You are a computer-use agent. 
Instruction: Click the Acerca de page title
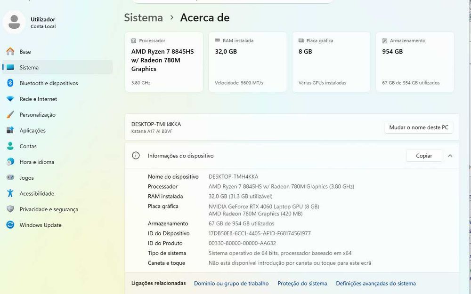(x=205, y=18)
